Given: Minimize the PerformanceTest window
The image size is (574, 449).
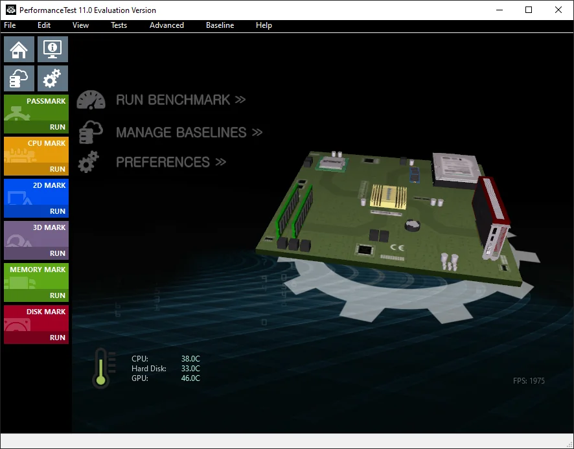Looking at the screenshot, I should [x=499, y=10].
